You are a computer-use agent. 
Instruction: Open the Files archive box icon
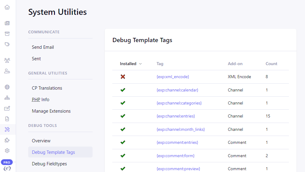click(x=7, y=34)
